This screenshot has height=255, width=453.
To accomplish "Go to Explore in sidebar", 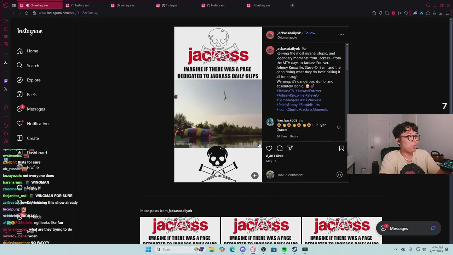I will tap(28, 80).
